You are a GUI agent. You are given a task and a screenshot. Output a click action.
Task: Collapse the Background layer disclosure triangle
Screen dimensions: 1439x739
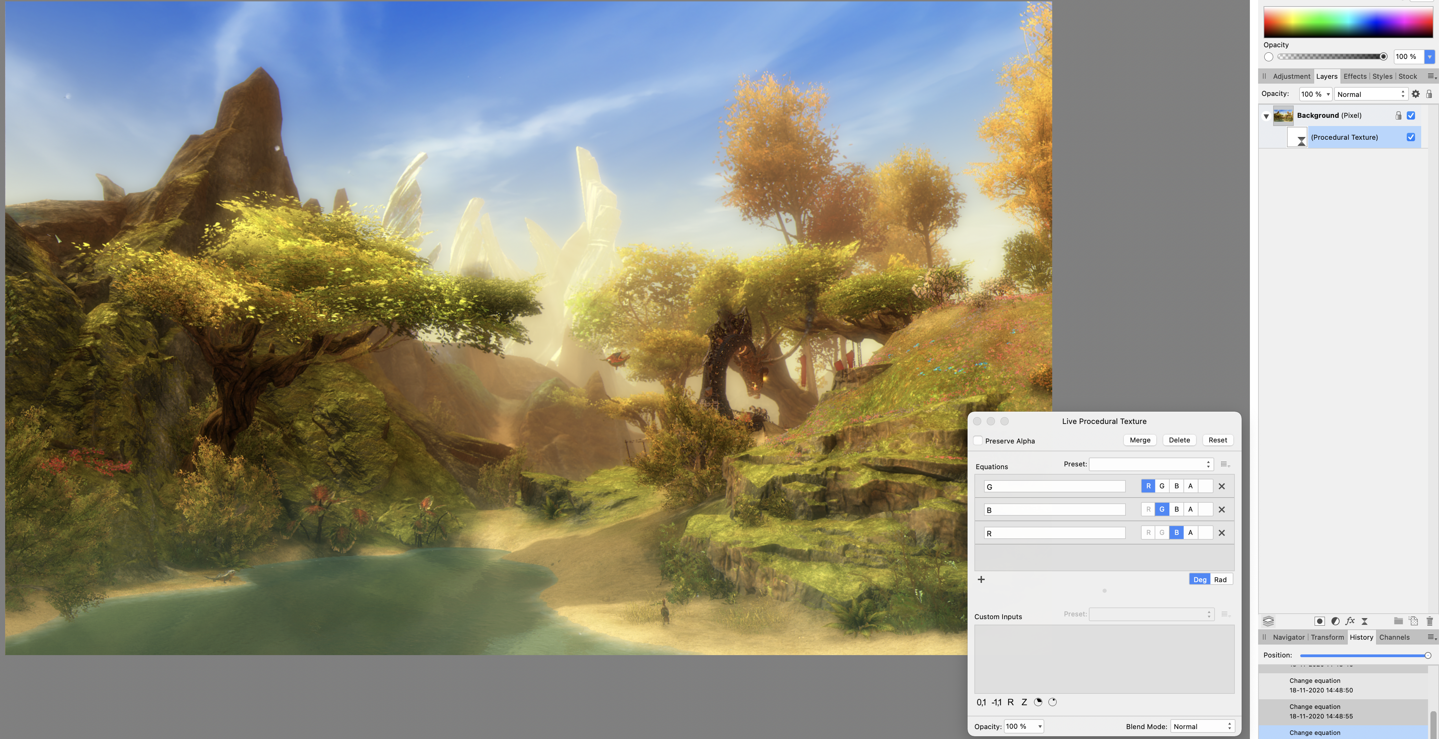pos(1266,116)
